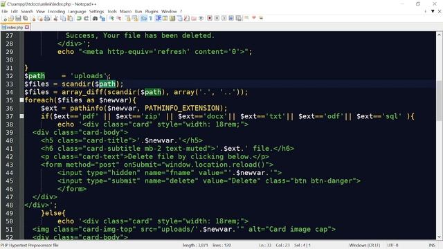Image resolution: width=443 pixels, height=249 pixels.
Task: Click the Open file toolbar icon
Action: pos(11,19)
